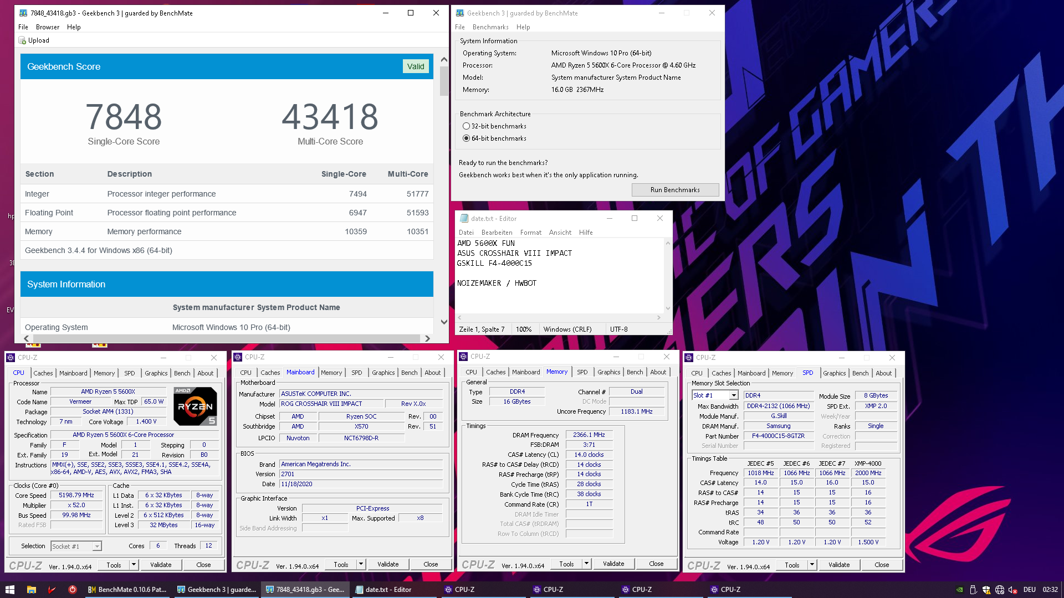This screenshot has width=1064, height=598.
Task: Click Geekbench results vertical scrollbar thumb
Action: (x=444, y=81)
